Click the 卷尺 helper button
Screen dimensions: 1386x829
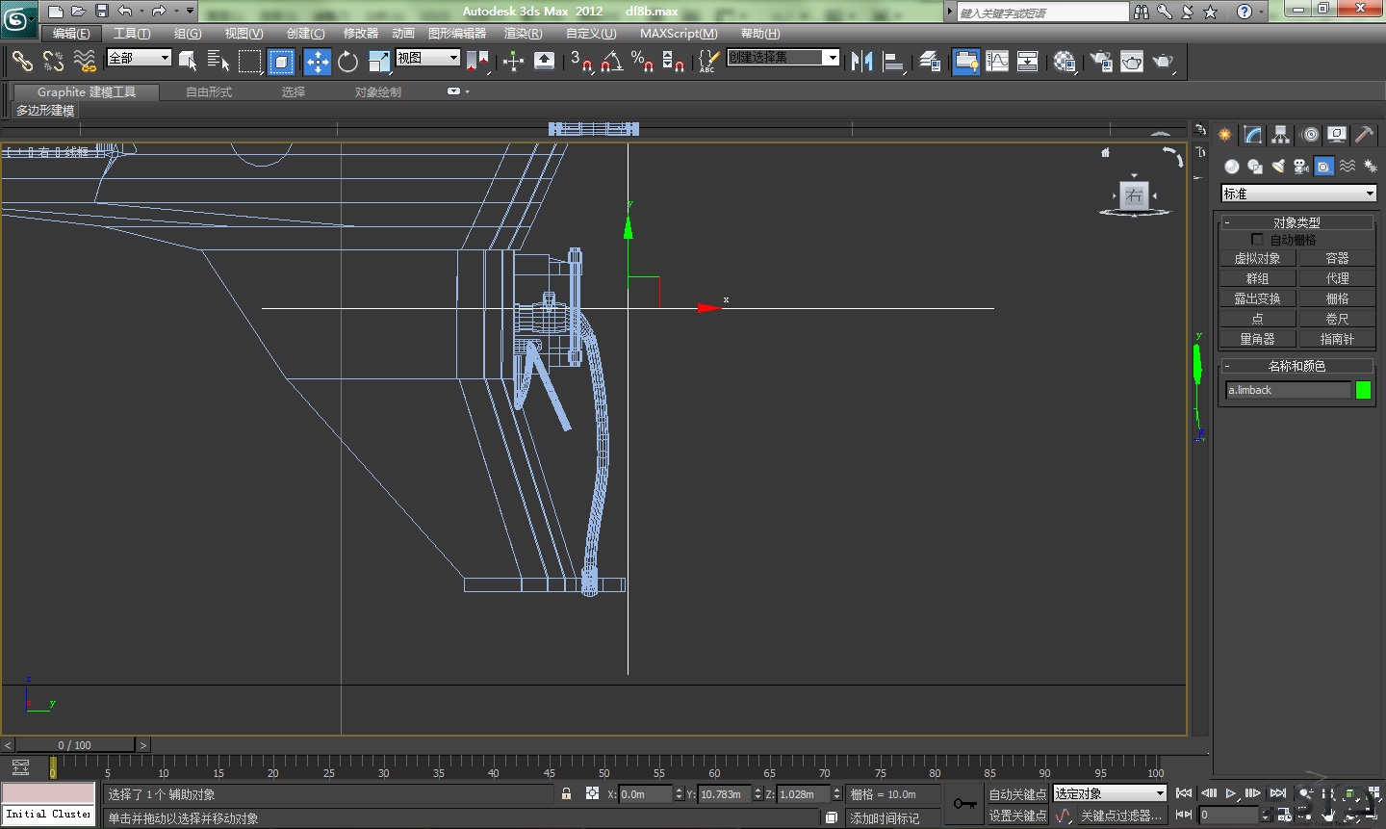coord(1337,319)
